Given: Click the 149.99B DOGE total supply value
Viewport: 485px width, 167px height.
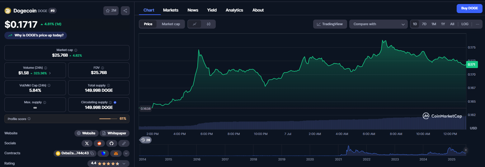Looking at the screenshot, I should 99,90.
